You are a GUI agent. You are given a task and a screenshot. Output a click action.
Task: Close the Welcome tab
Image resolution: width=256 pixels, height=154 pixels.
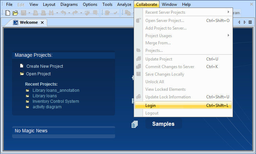point(42,22)
